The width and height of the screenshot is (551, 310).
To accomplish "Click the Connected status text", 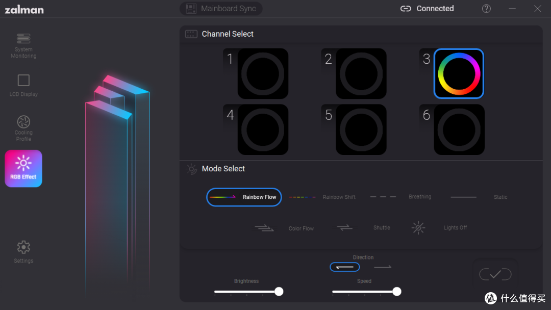I will click(x=435, y=9).
